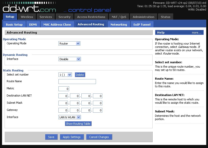Screen dimensions: 208x148
Task: Click third octet of Gateway
Action: tap(86, 110)
